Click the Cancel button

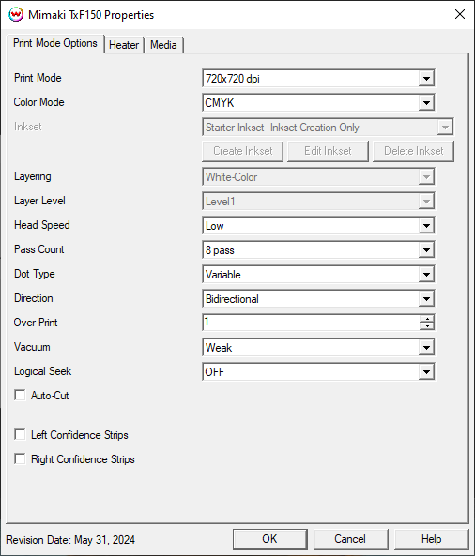point(350,539)
